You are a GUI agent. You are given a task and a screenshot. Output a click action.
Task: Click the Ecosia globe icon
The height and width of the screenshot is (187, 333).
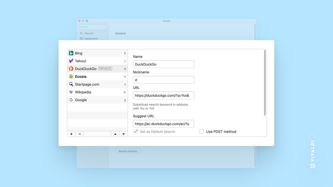pos(71,77)
